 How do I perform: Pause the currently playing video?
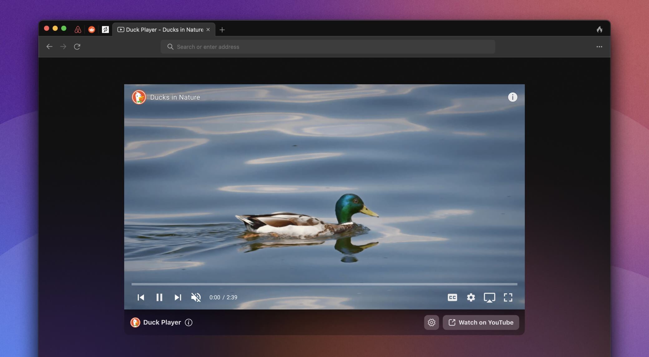(159, 297)
